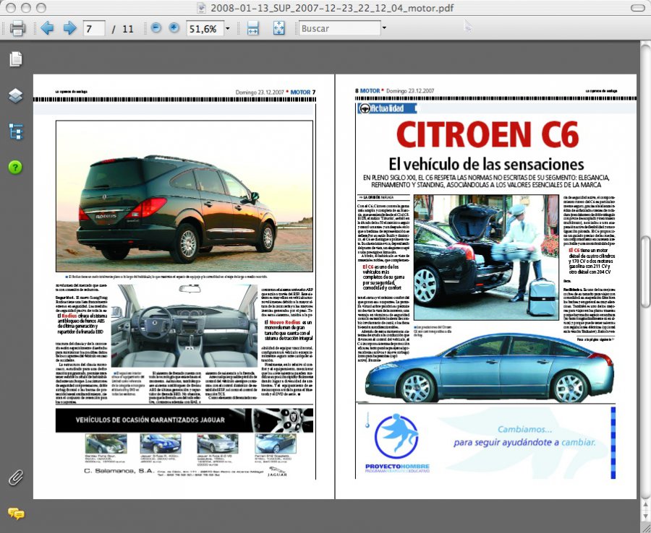Click the Jaguar leaping-cat logo in the ad
The width and height of the screenshot is (651, 533).
[x=278, y=471]
